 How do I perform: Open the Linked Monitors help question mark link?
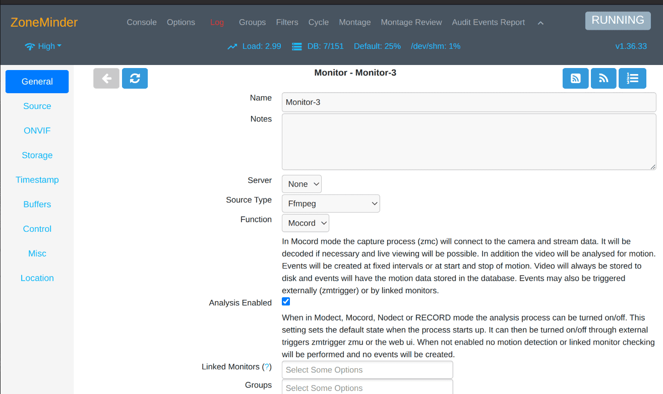tap(267, 367)
